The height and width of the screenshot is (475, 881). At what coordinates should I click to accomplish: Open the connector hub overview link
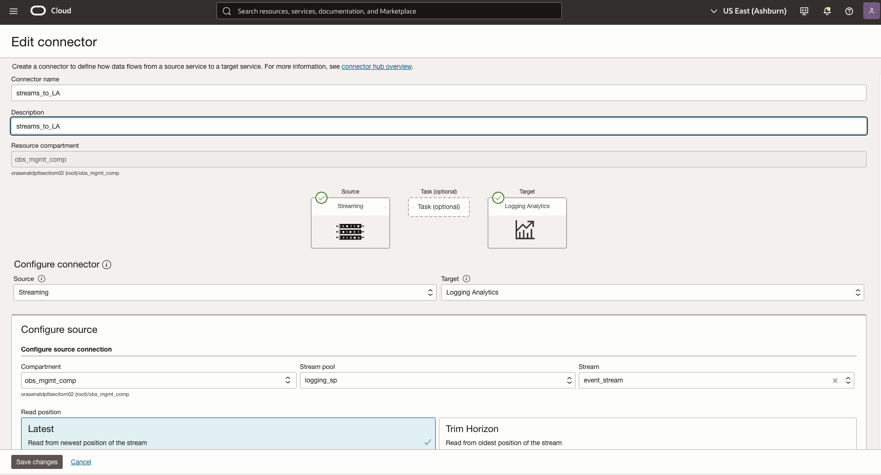click(x=376, y=66)
